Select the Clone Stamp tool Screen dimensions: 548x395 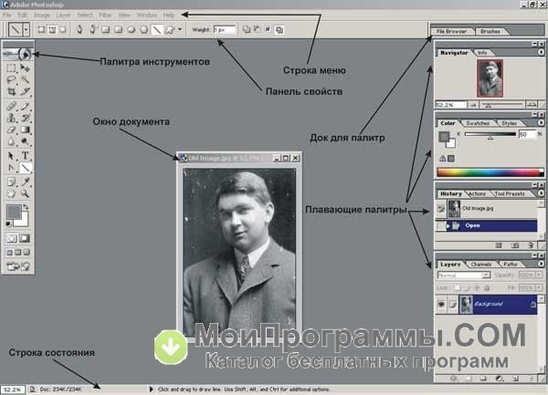click(x=11, y=118)
